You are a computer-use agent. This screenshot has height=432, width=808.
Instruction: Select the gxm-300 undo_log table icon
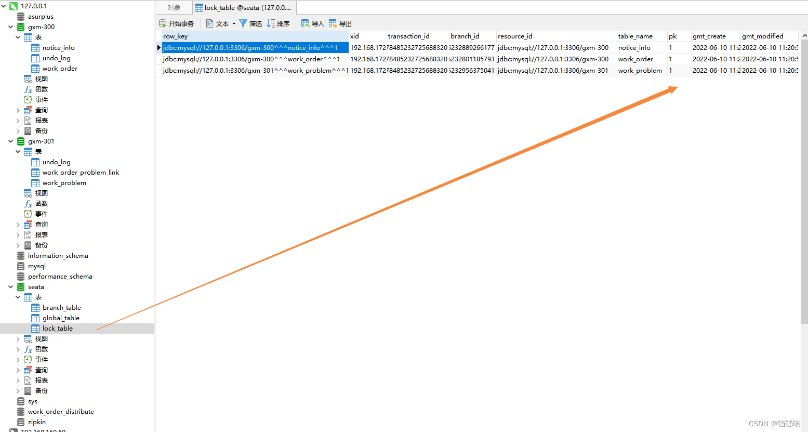point(35,58)
